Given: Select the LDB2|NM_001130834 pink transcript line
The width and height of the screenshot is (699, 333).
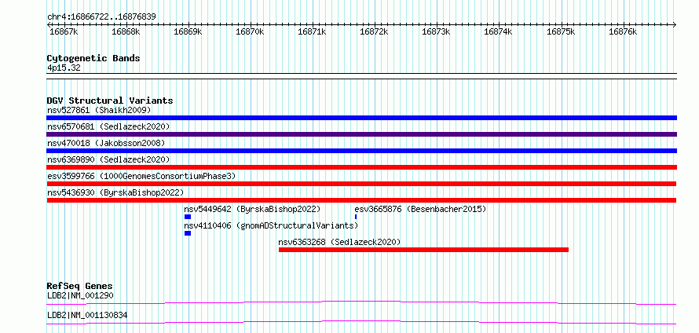Looking at the screenshot, I should point(361,322).
